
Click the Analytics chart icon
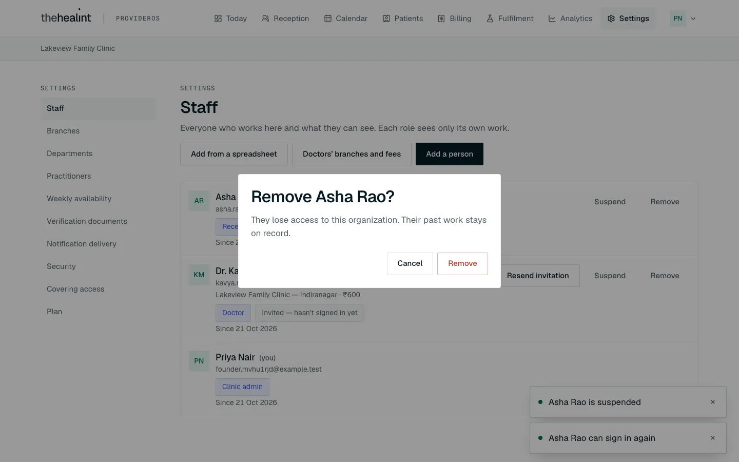tap(552, 18)
